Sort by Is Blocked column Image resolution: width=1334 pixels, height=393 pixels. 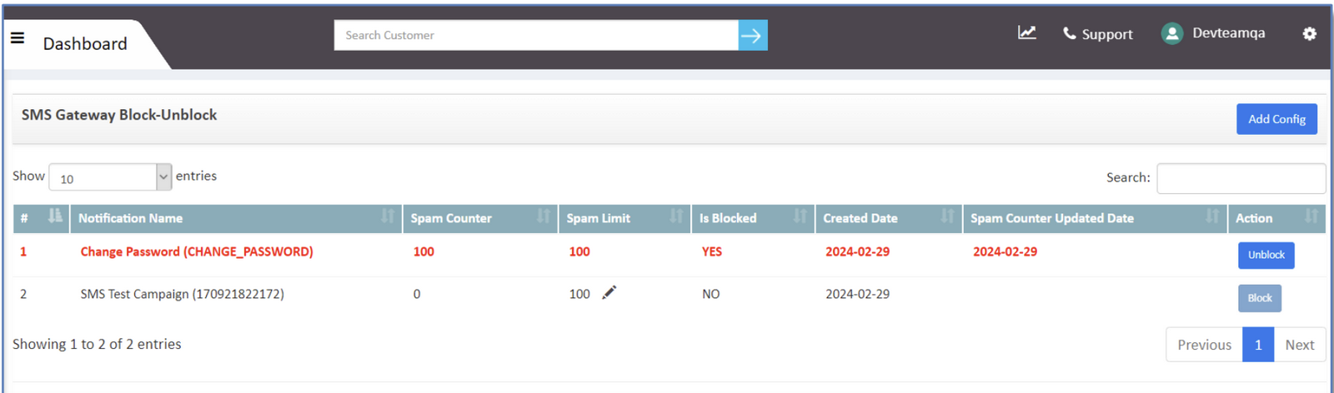tap(800, 216)
